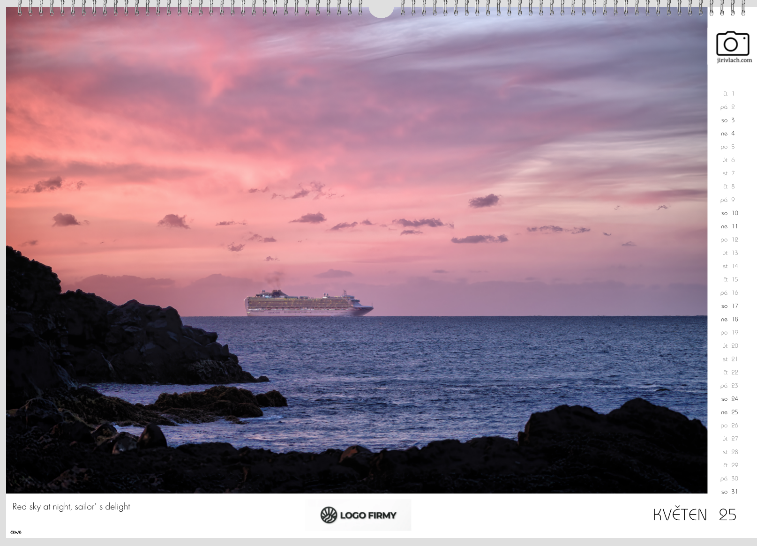Select calendar day 'pá 30'
757x546 pixels.
(729, 479)
